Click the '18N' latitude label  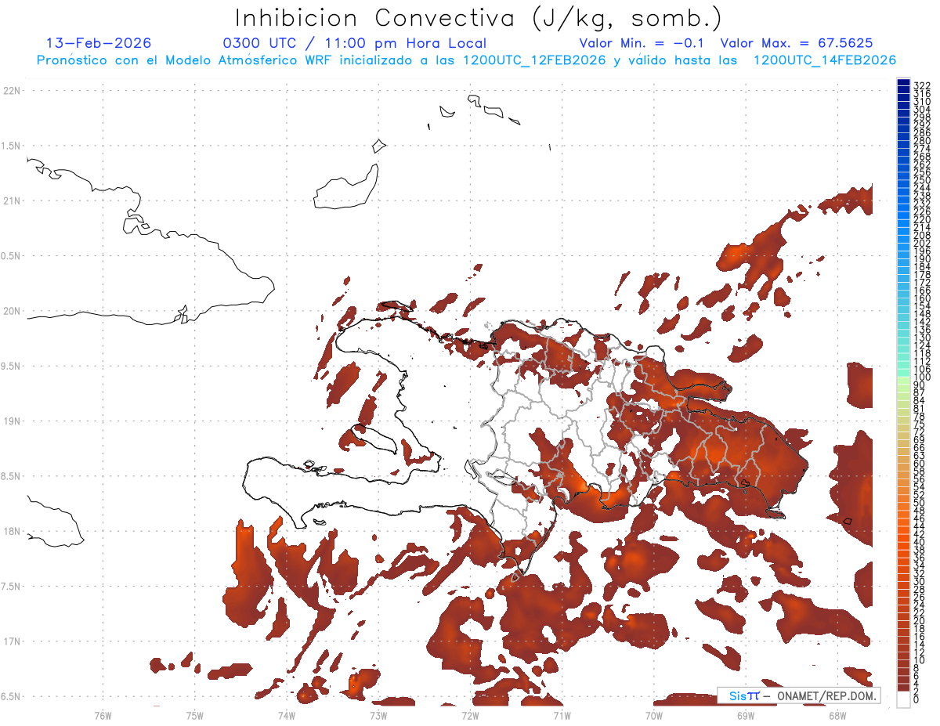click(13, 532)
